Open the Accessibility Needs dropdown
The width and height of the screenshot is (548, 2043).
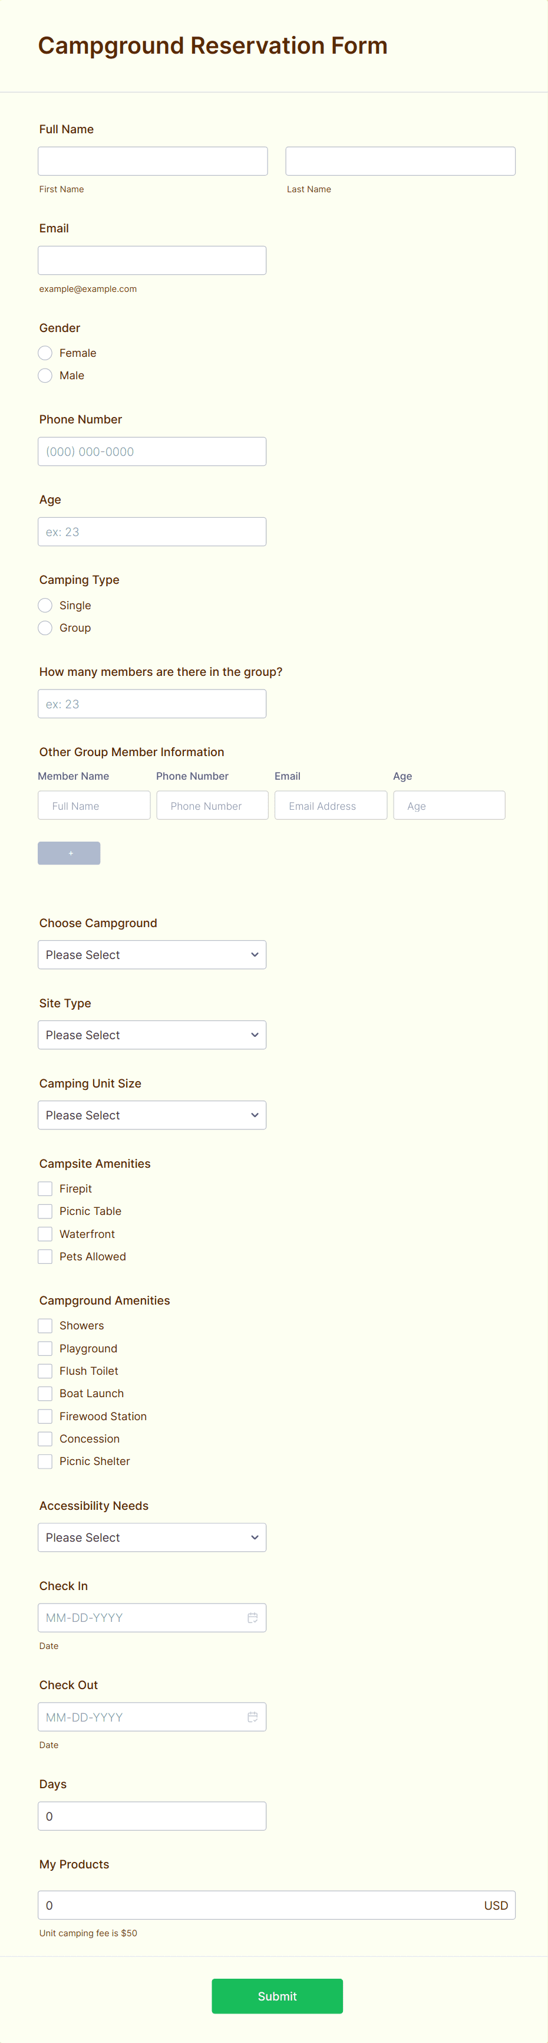(152, 1537)
